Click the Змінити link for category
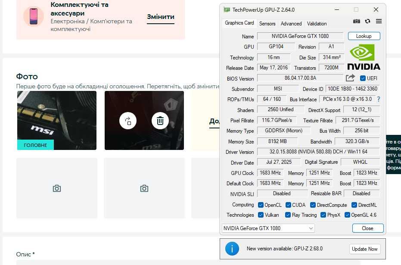The image size is (401, 265). tap(161, 17)
